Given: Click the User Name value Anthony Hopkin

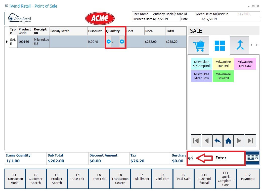Looking at the screenshot, I should (x=164, y=14).
